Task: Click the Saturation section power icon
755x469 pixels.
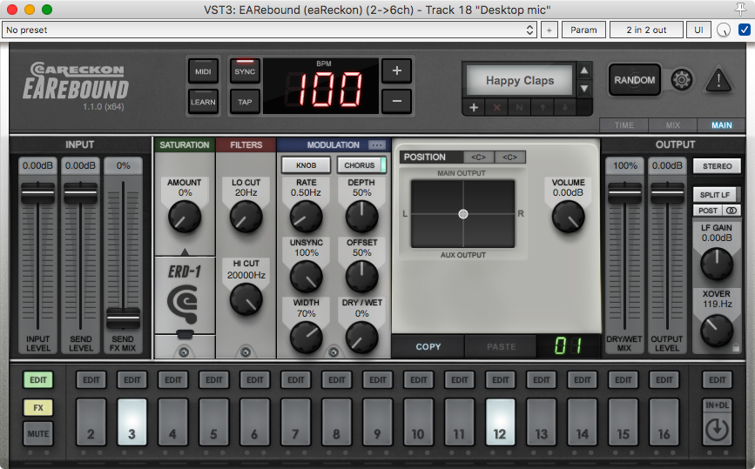Action: (x=184, y=352)
